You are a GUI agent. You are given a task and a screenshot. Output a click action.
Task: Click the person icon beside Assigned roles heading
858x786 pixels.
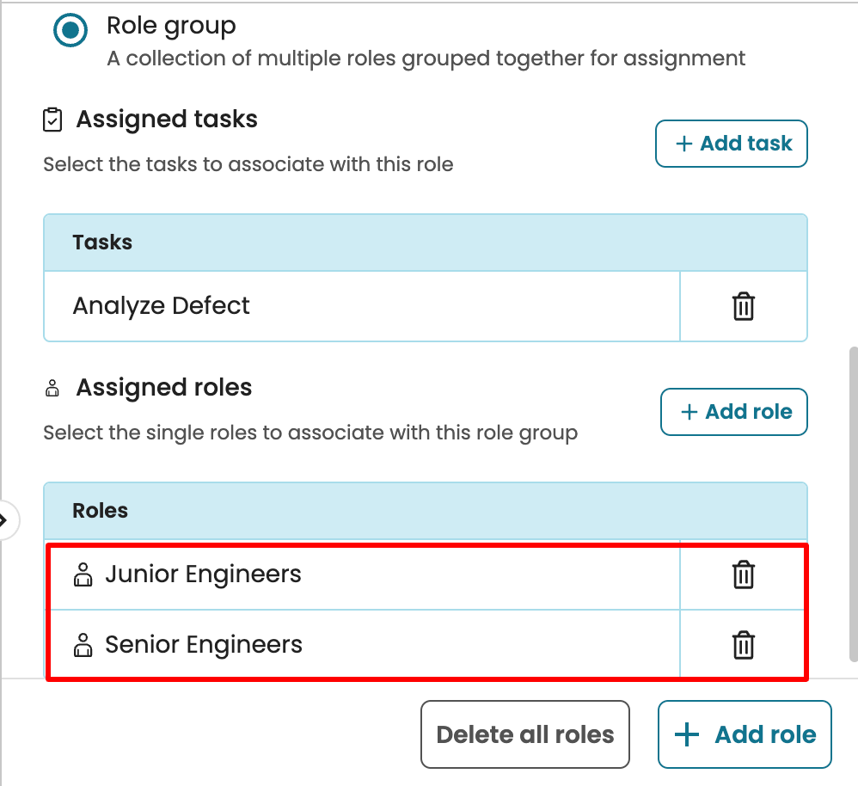[52, 389]
